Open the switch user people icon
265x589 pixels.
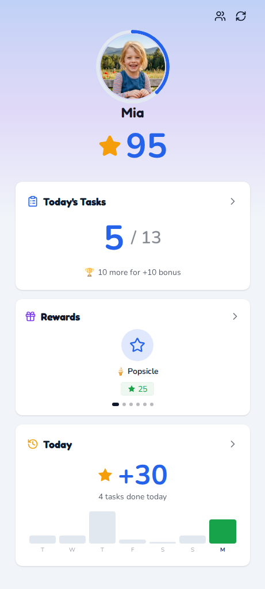coord(220,16)
